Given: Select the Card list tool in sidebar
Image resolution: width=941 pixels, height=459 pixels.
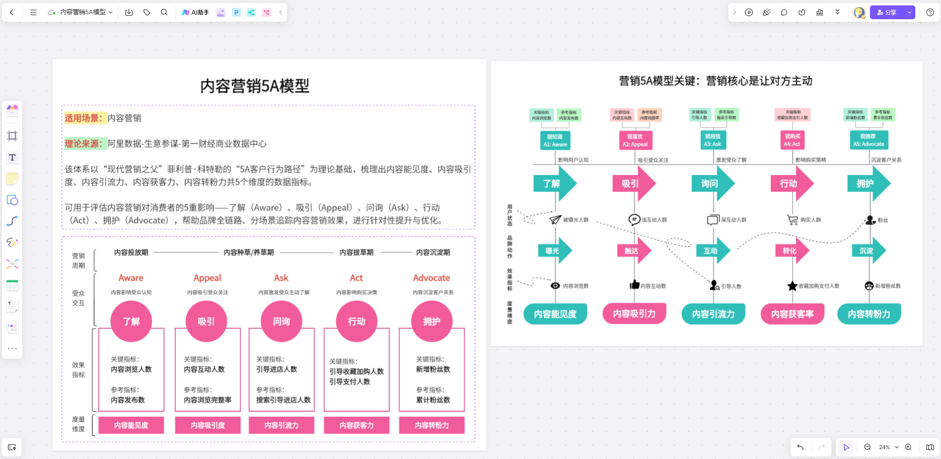Looking at the screenshot, I should click(12, 328).
